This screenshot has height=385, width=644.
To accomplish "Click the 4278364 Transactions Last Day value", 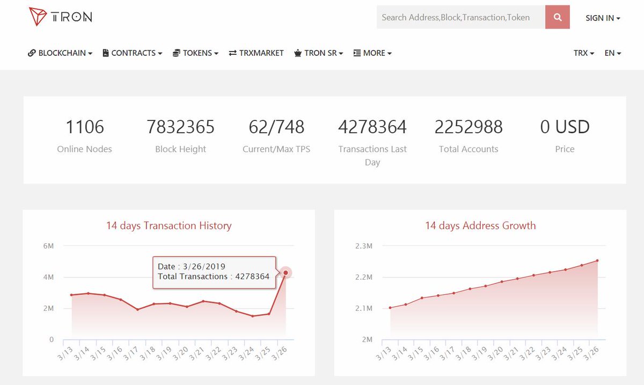I will click(372, 127).
